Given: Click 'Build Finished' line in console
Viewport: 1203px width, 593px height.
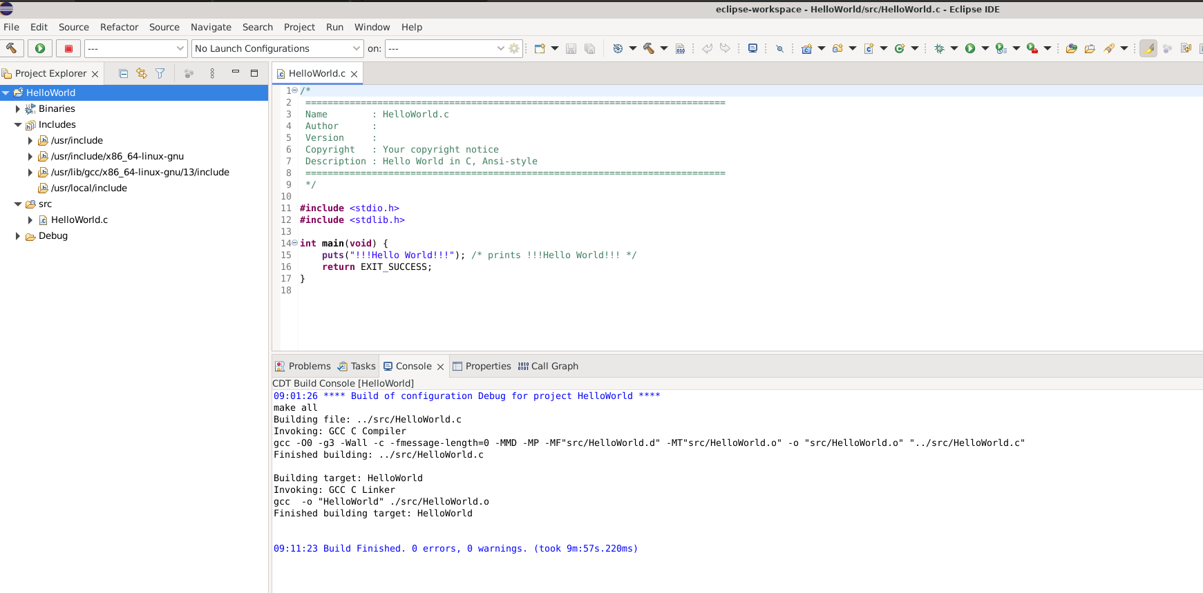Looking at the screenshot, I should (x=455, y=548).
